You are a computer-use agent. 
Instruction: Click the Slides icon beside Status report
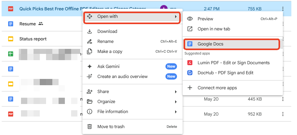point(11,39)
